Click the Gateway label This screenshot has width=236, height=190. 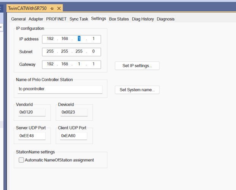click(27, 64)
